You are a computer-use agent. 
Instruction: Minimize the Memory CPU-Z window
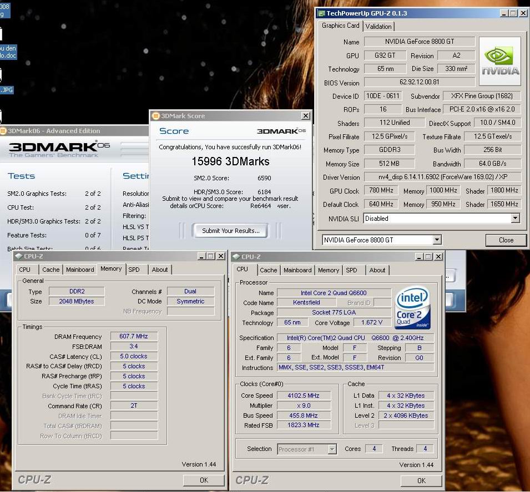click(x=201, y=256)
